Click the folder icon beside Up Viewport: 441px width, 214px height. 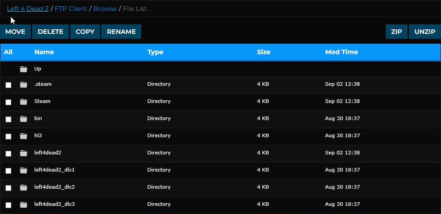pos(24,69)
